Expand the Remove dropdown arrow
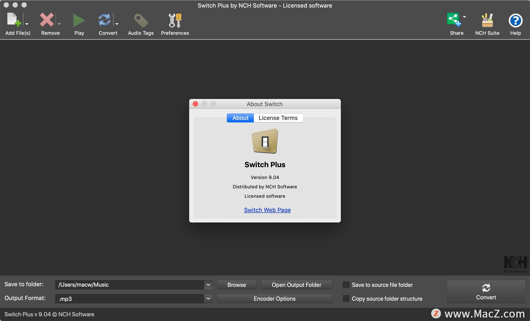Image resolution: width=530 pixels, height=321 pixels. 59,24
